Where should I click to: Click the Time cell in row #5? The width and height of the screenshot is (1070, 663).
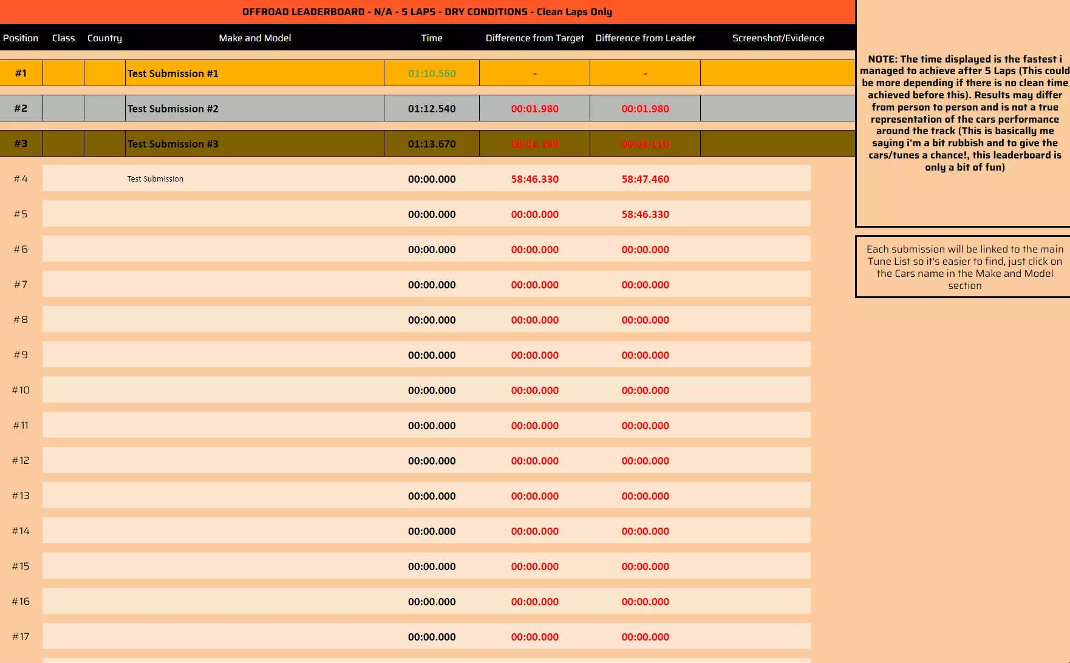pos(432,214)
